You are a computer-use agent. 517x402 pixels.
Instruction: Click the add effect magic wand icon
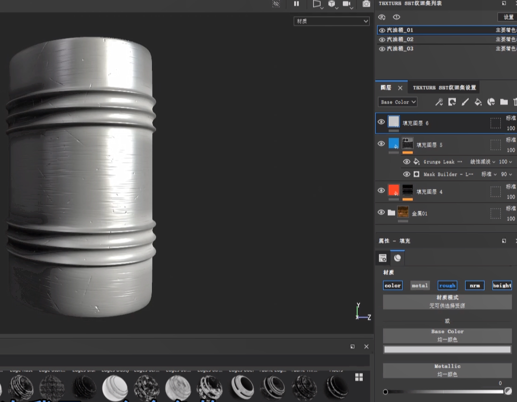coord(439,102)
